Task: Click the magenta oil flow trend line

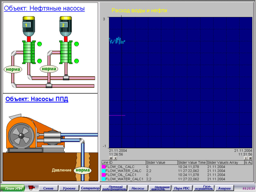Action: (117, 115)
